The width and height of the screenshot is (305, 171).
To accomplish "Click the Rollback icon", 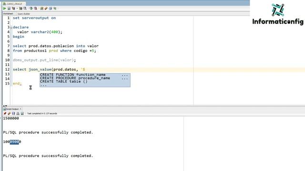I will tap(35, 9).
